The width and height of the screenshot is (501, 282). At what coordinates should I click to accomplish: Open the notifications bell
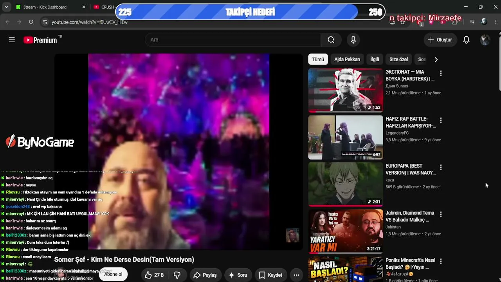[466, 40]
